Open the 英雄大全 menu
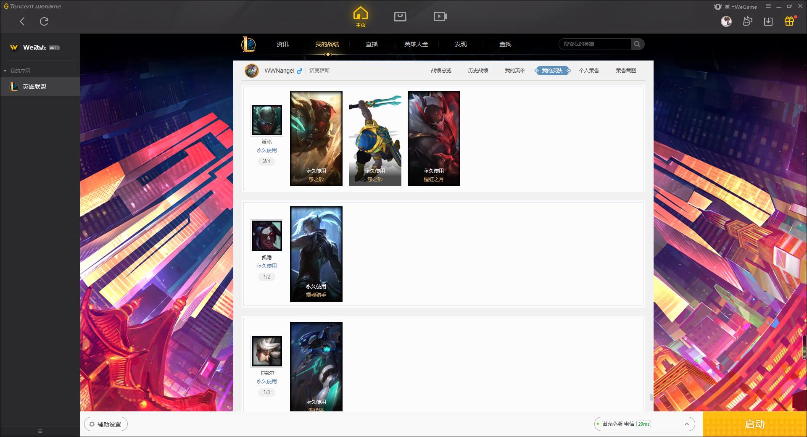The height and width of the screenshot is (437, 807). click(416, 44)
